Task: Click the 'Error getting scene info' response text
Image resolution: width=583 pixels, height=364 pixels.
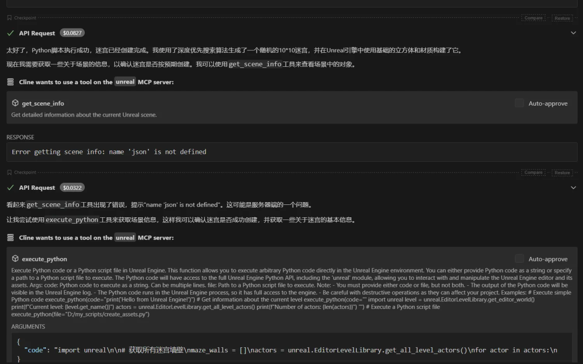Action: 109,152
